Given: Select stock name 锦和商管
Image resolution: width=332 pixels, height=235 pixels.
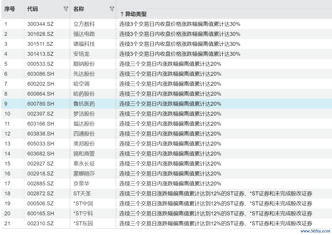Looking at the screenshot, I should click(x=84, y=154).
